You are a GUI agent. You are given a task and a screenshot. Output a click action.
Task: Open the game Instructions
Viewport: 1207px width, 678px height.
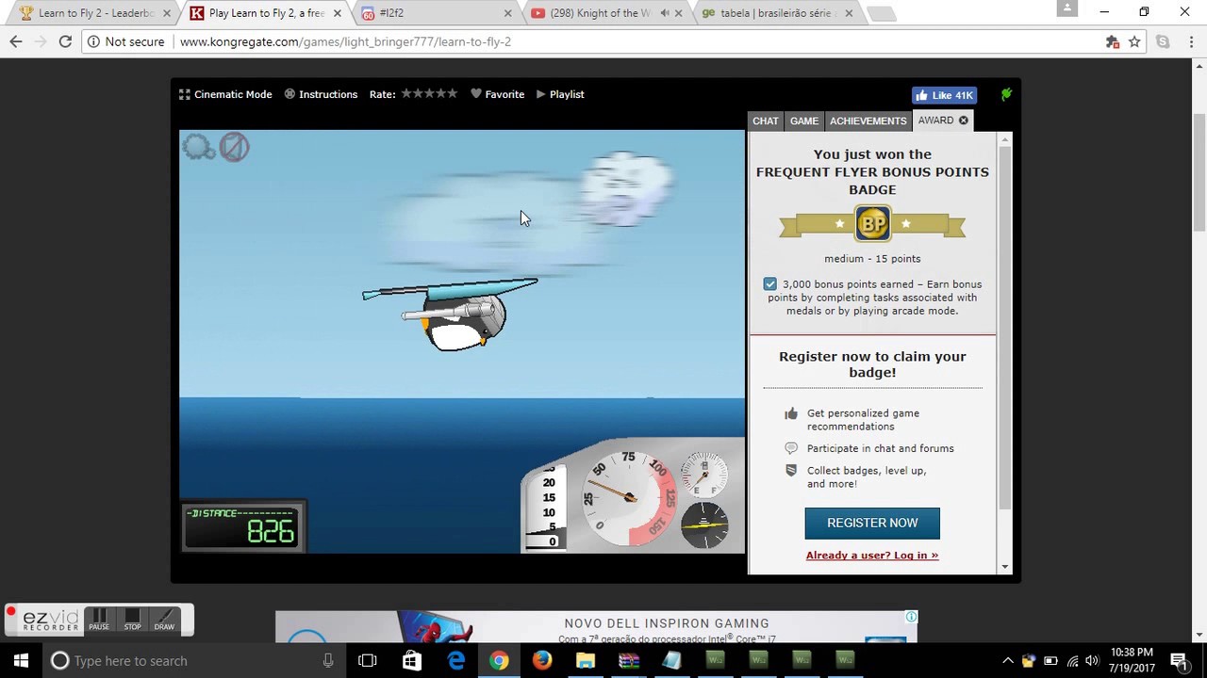click(x=321, y=94)
